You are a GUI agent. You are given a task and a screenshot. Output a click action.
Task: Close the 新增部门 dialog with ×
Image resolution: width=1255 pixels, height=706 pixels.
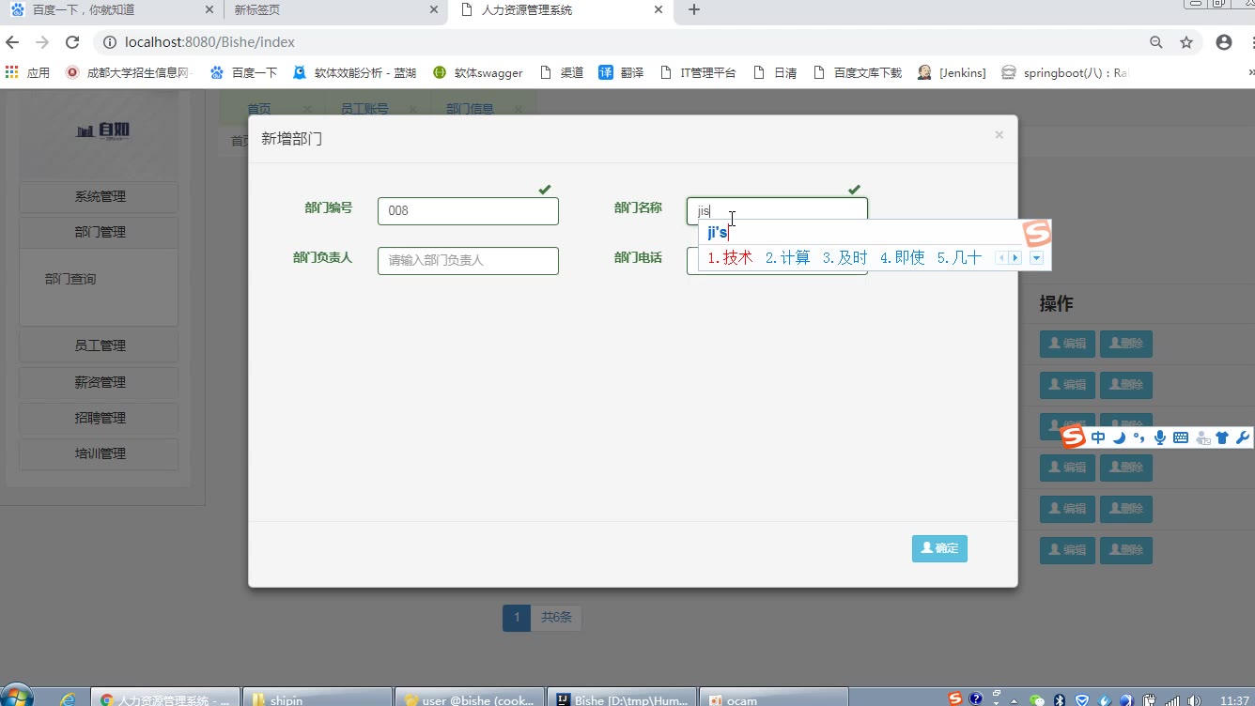pos(999,135)
